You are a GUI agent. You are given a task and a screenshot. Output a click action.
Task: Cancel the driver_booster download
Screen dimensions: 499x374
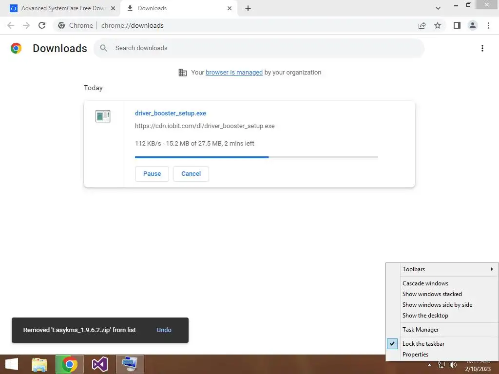(191, 174)
